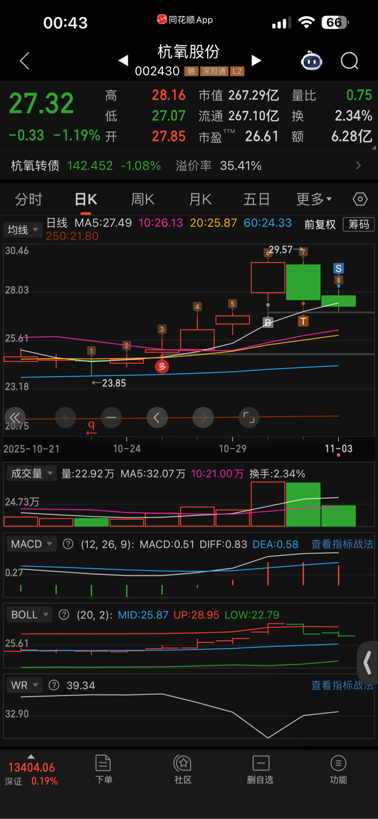Image resolution: width=378 pixels, height=819 pixels.
Task: Tap the 10-24 date axis label
Action: [126, 448]
